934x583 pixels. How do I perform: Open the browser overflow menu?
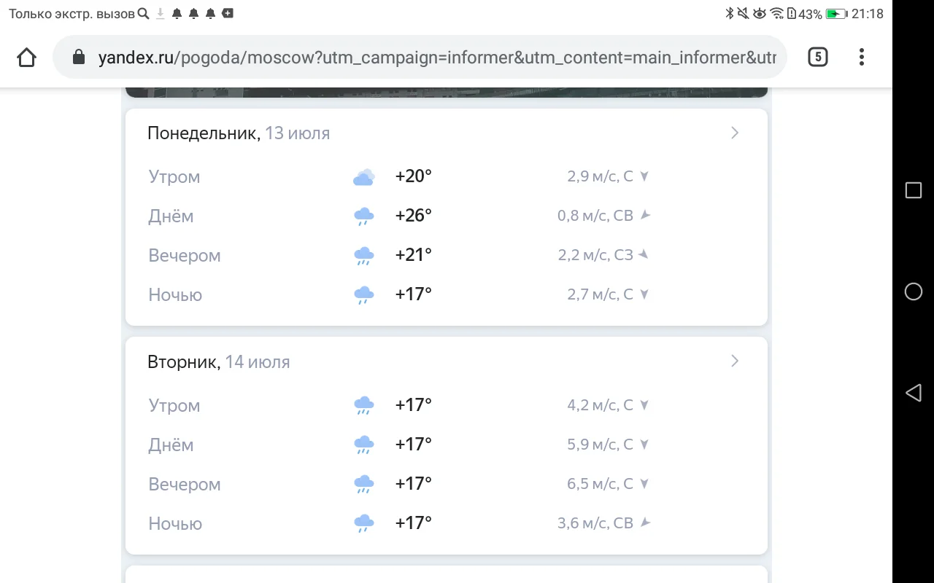click(x=861, y=57)
